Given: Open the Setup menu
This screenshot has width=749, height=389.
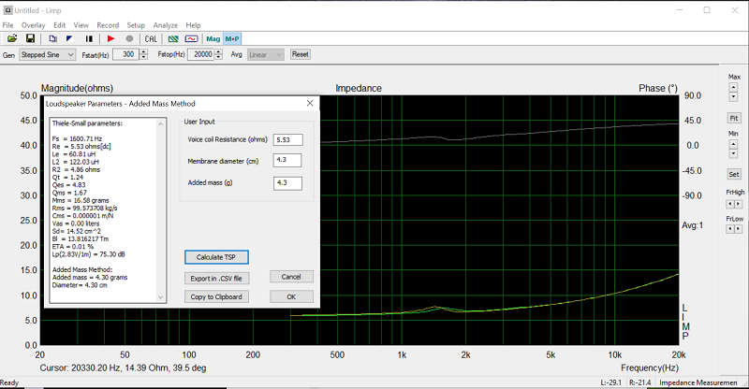Looking at the screenshot, I should coord(136,25).
